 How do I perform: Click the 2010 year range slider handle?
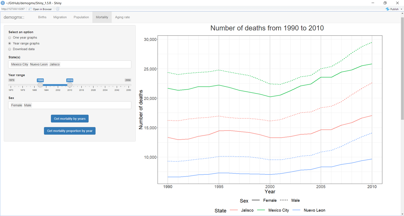[70, 85]
